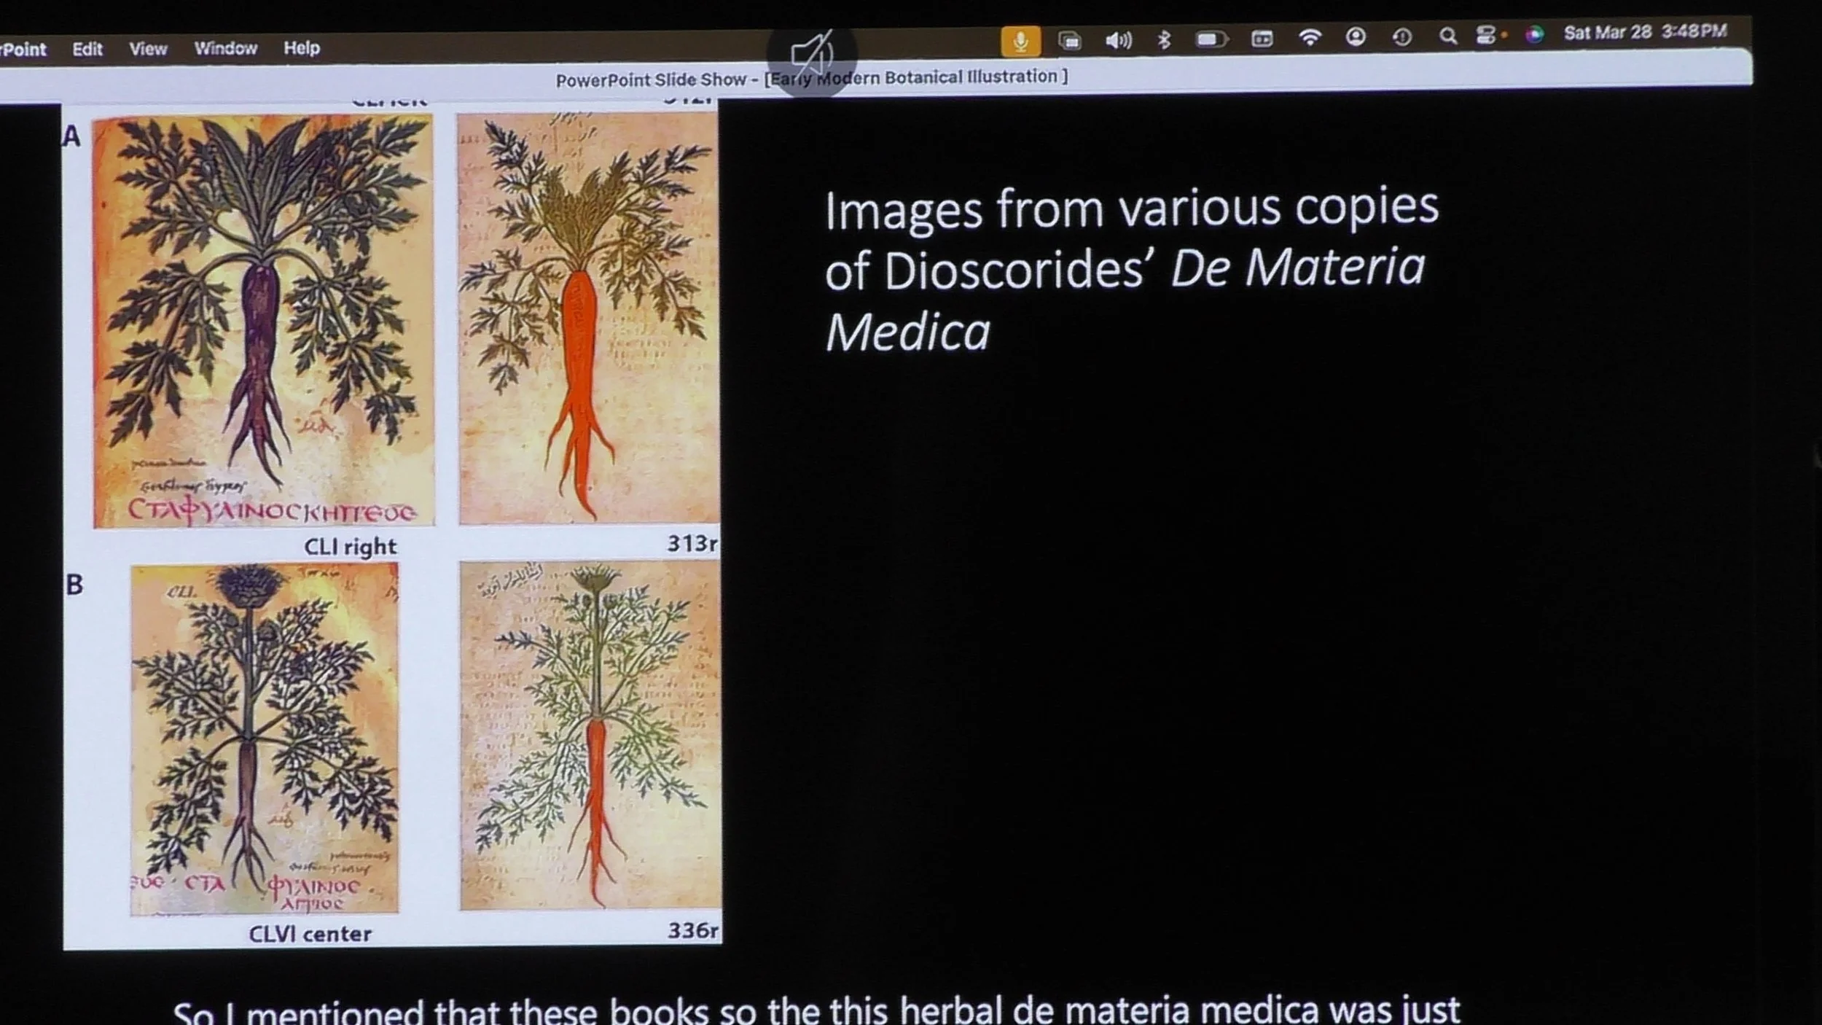Open the Edit menu
This screenshot has width=1822, height=1025.
tap(87, 49)
